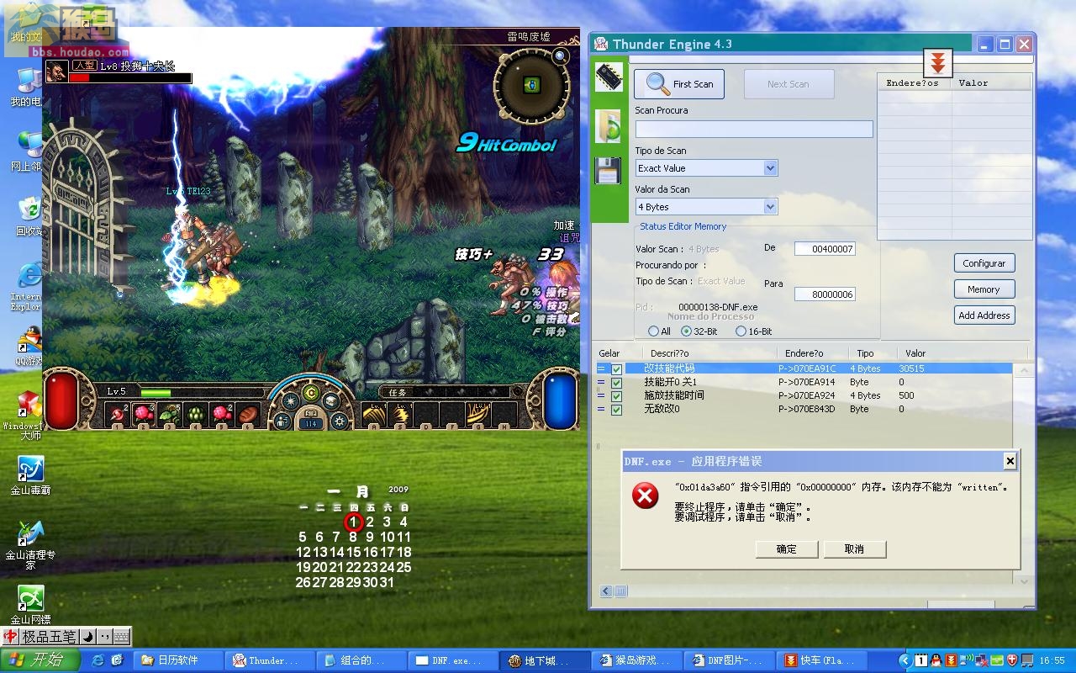Open the Memory button
The image size is (1076, 673).
click(x=984, y=289)
